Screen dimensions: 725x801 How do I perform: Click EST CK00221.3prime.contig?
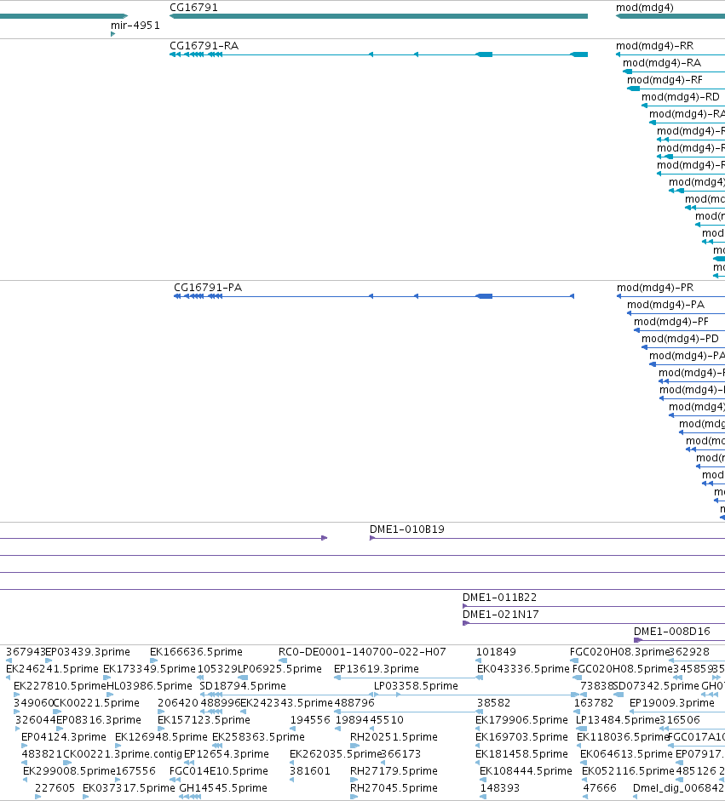click(123, 754)
